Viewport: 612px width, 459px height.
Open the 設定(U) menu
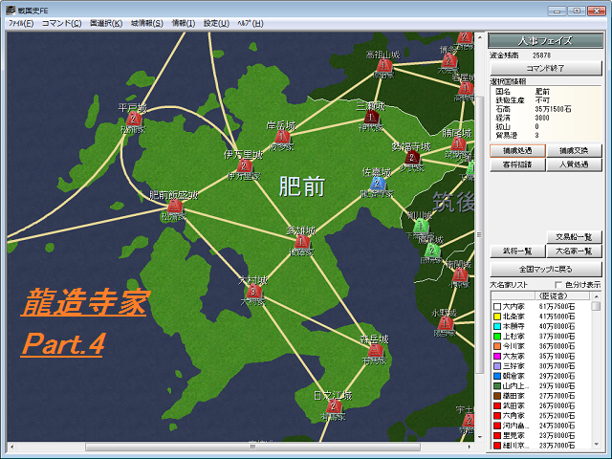tap(216, 23)
